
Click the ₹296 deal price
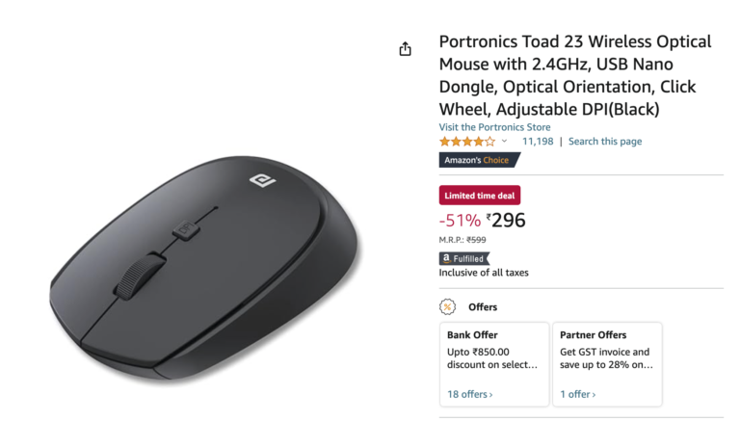tap(506, 221)
